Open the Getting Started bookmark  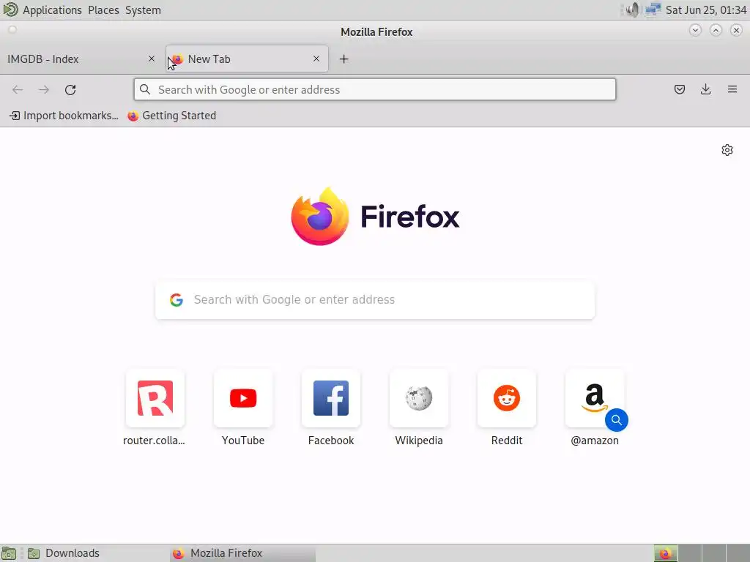click(171, 116)
